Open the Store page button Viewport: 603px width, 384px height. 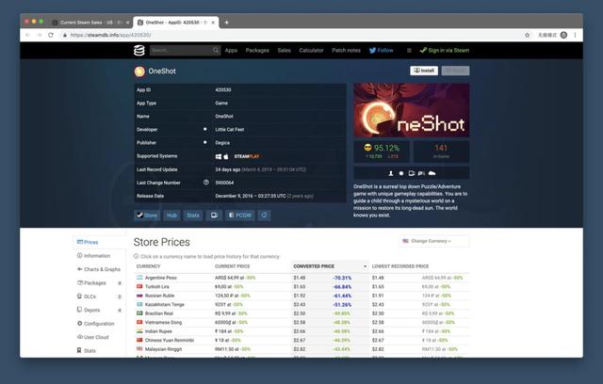[x=146, y=216]
